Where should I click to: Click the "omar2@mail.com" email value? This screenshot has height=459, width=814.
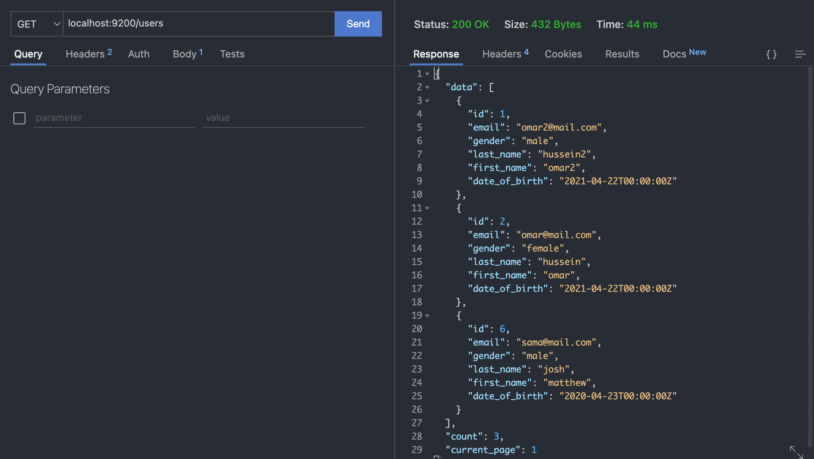pos(559,128)
